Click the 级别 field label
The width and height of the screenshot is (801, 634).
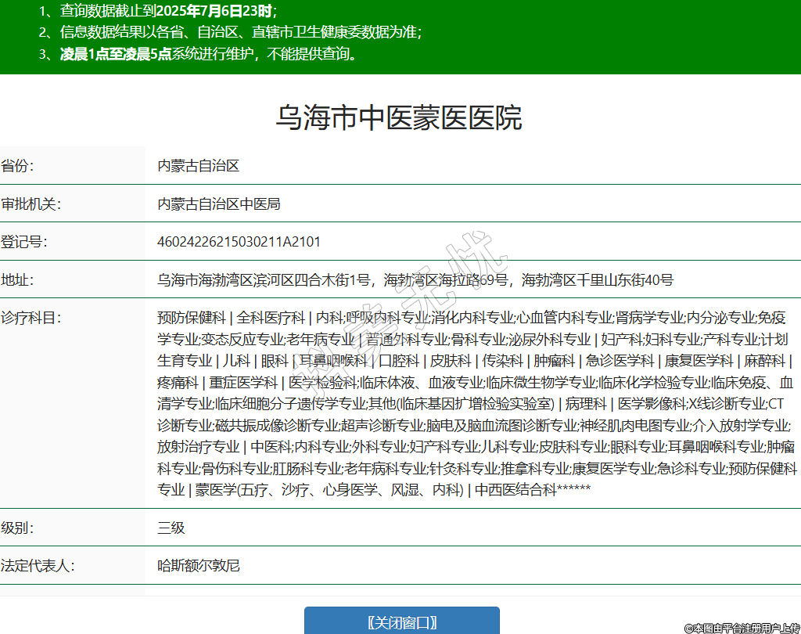coord(17,528)
